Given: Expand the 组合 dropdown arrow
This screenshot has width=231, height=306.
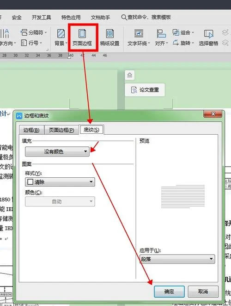Looking at the screenshot, I should [193, 32].
